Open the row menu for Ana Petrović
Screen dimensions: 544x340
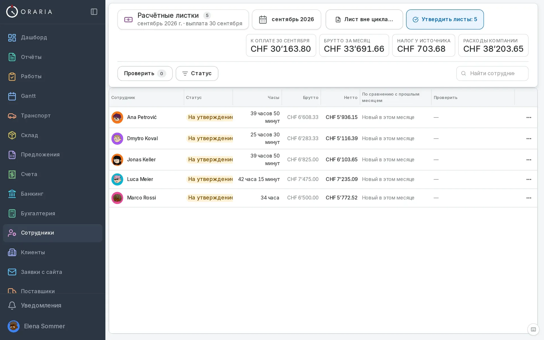pyautogui.click(x=529, y=117)
